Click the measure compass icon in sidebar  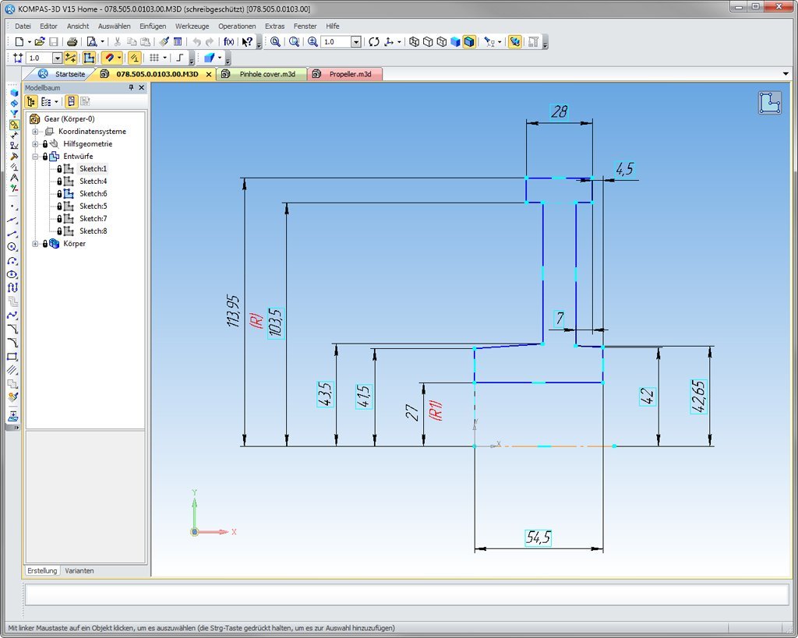[x=14, y=178]
